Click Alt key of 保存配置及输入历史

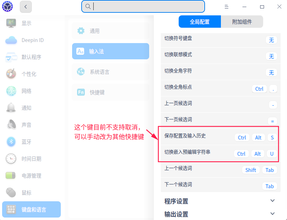point(258,137)
